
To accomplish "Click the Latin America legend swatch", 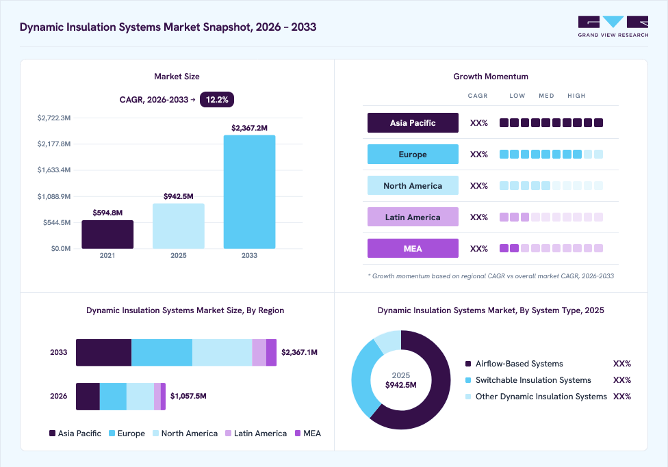I will pos(229,433).
